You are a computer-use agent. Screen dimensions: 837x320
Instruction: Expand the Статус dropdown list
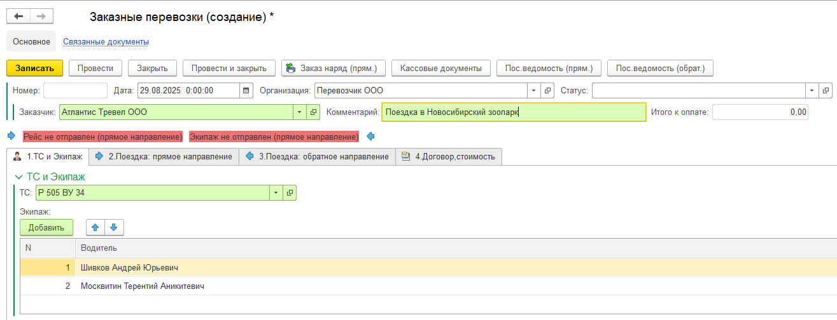(x=812, y=91)
